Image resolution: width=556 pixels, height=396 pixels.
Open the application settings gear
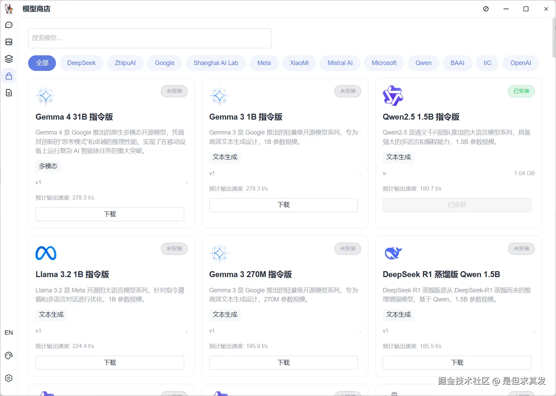click(9, 378)
